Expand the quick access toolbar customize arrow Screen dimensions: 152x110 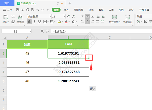[48, 10]
